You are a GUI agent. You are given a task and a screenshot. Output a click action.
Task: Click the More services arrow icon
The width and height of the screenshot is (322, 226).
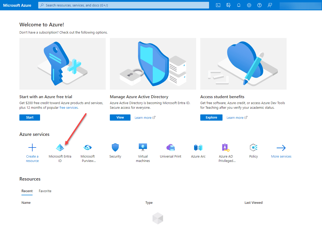click(281, 148)
